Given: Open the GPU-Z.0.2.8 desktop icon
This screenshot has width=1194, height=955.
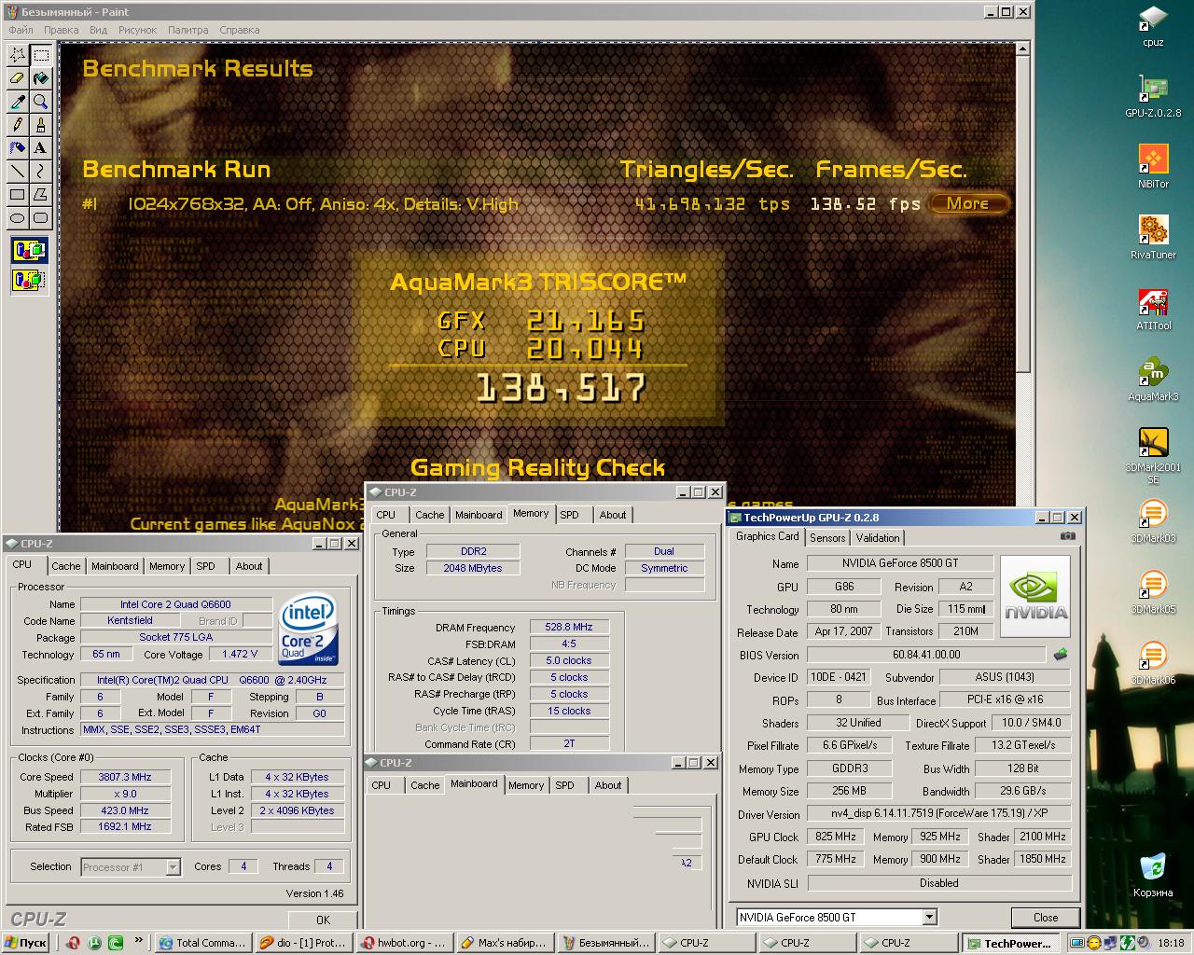Looking at the screenshot, I should tap(1153, 97).
